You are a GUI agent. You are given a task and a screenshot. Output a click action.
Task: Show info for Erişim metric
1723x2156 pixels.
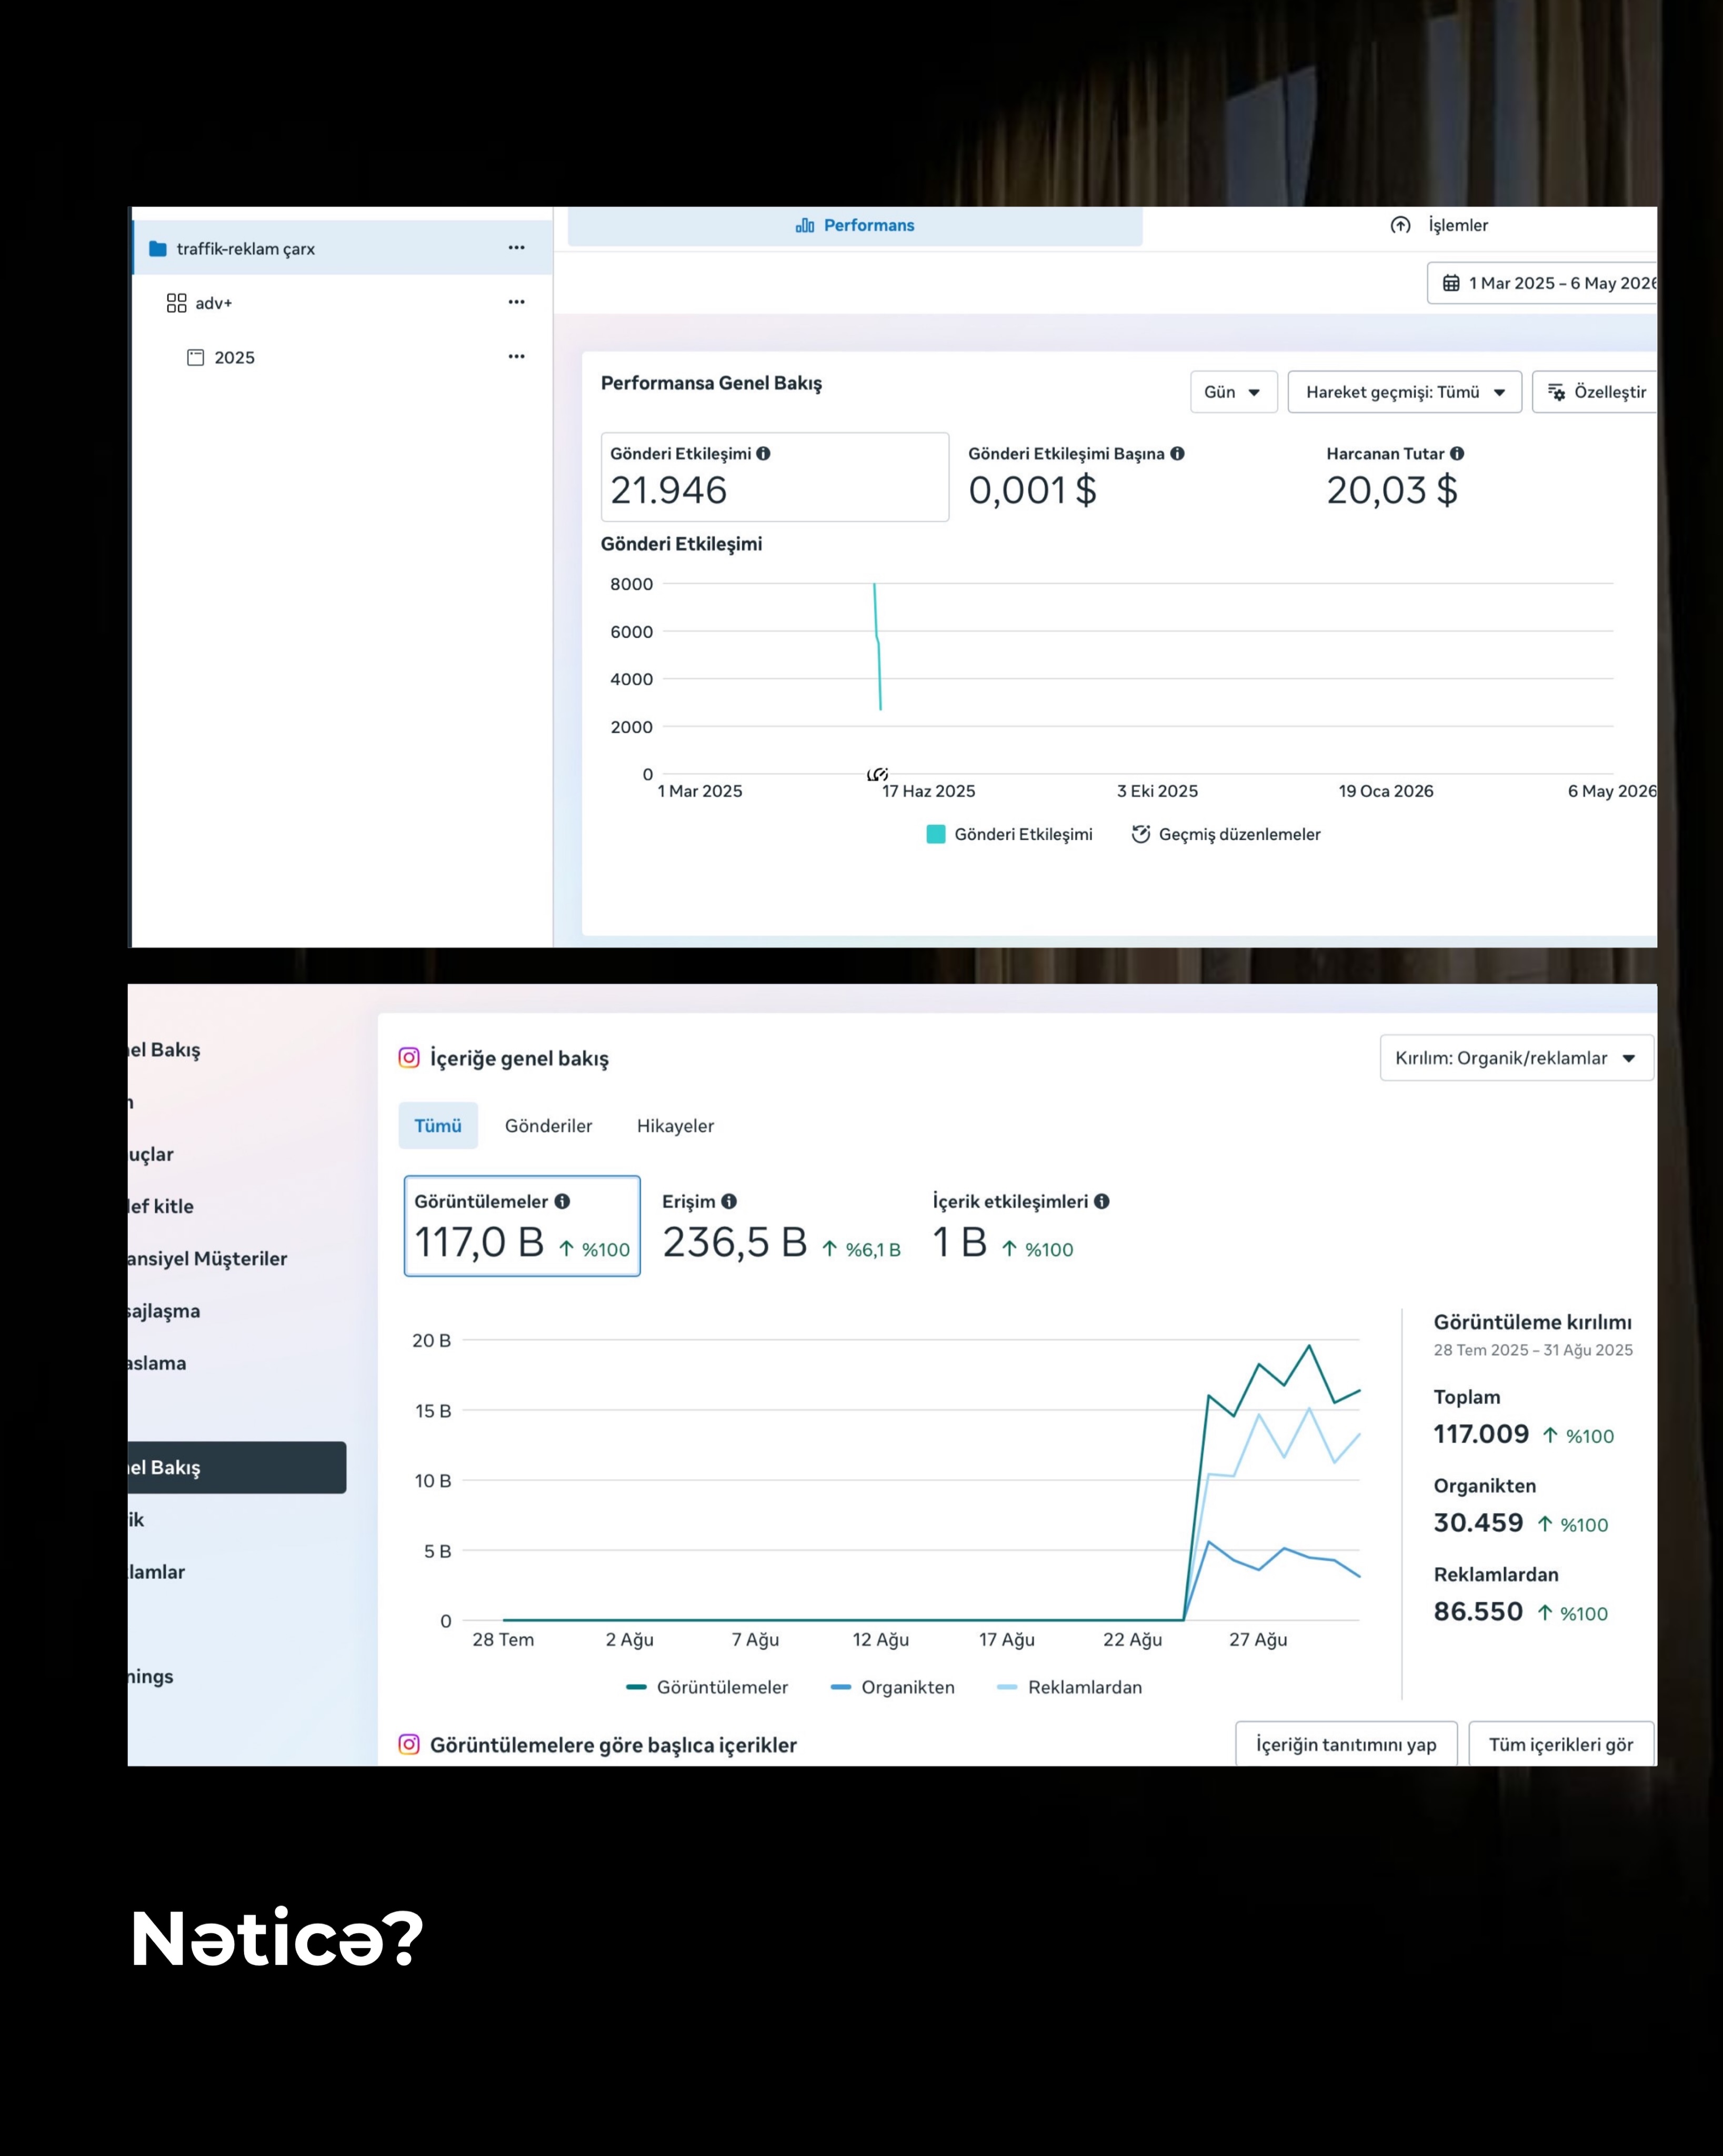click(729, 1201)
